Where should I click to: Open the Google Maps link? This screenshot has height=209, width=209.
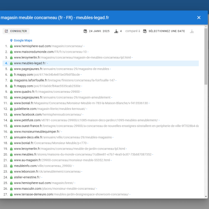23,41
